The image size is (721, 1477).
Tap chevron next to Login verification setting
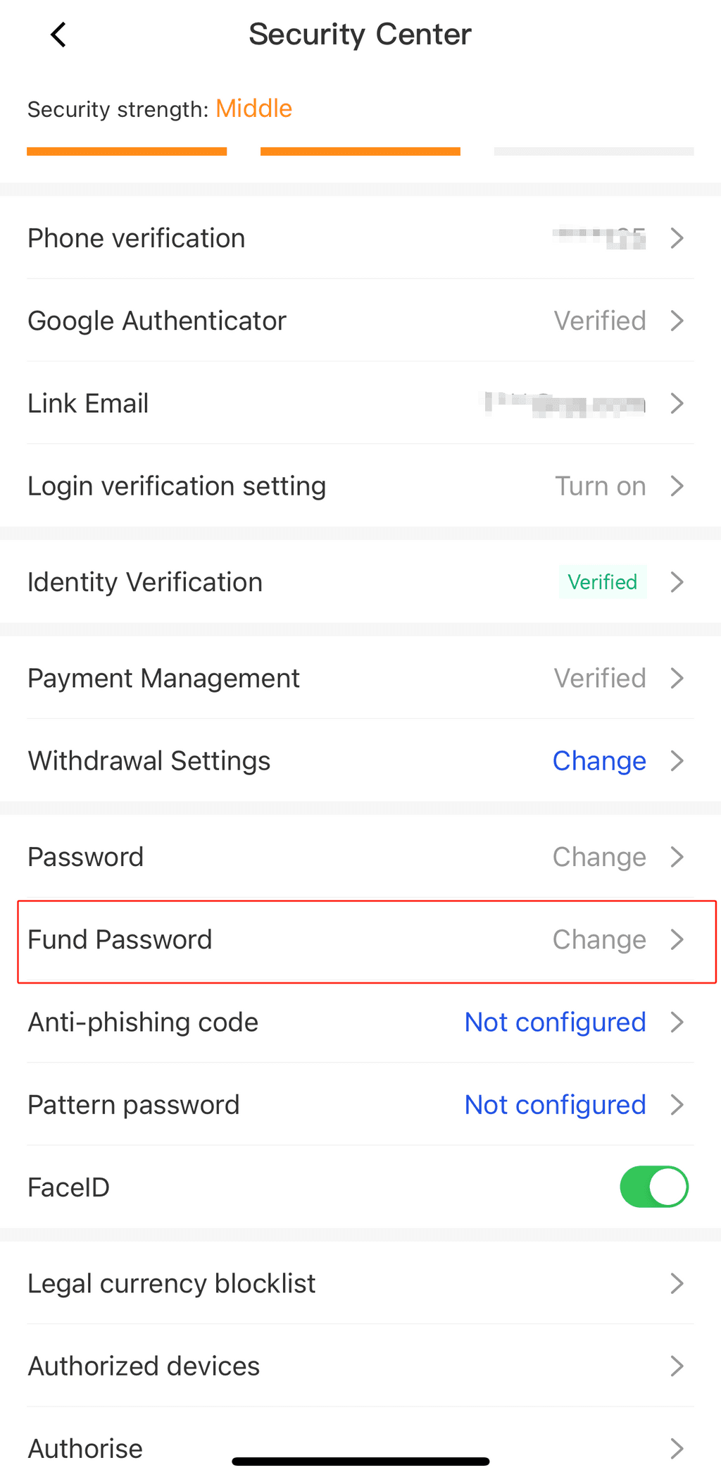677,486
